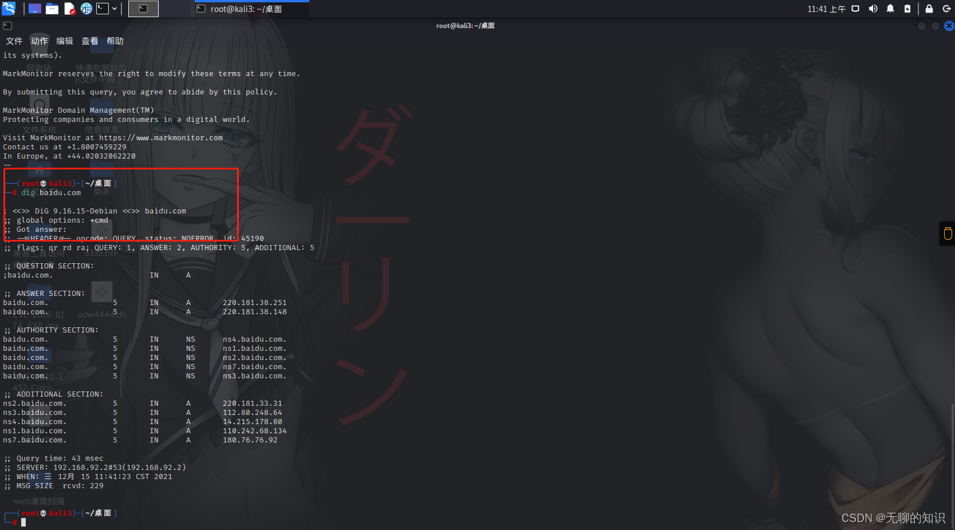Click the terminal prompt cursor line
This screenshot has width=955, height=530.
pos(23,523)
